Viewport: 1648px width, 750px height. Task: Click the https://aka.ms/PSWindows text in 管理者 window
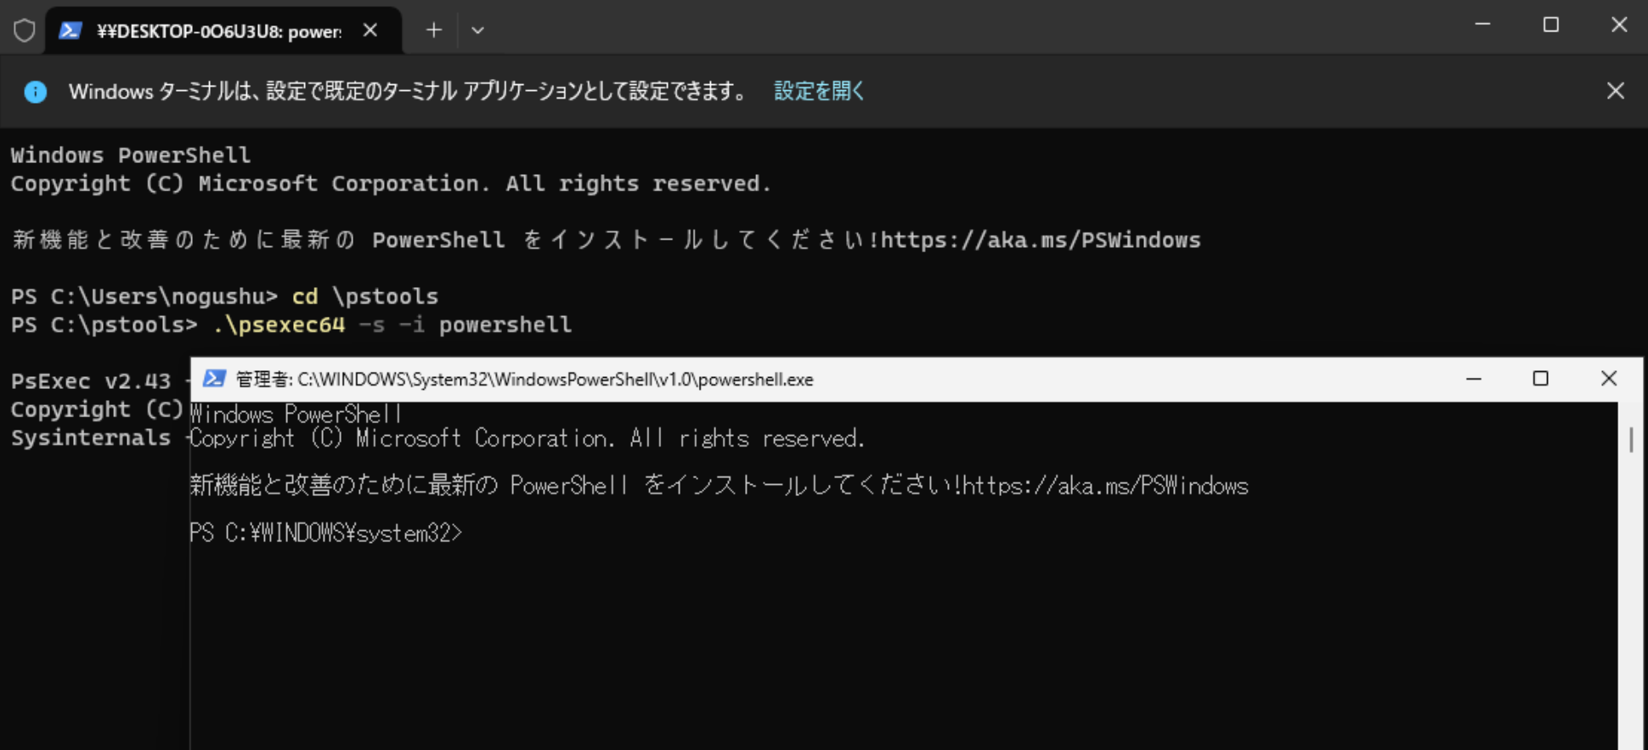[x=1105, y=486]
